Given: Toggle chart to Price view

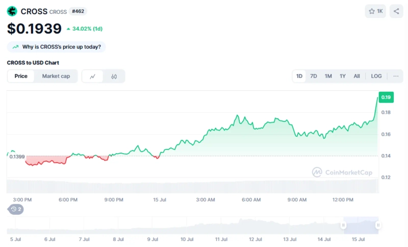Looking at the screenshot, I should click(21, 76).
